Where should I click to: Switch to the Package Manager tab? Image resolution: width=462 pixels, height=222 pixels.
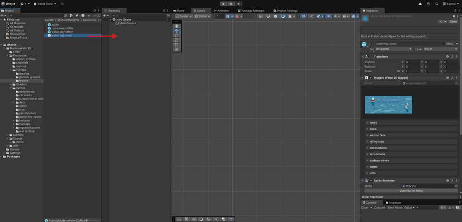tap(251, 11)
